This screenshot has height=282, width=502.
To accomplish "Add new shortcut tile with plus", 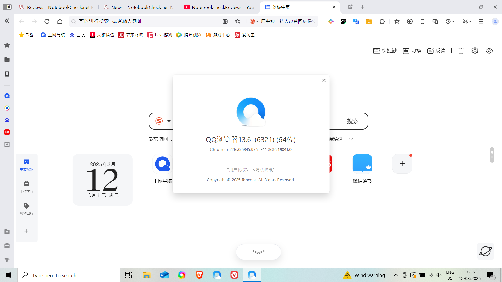I will [x=402, y=164].
